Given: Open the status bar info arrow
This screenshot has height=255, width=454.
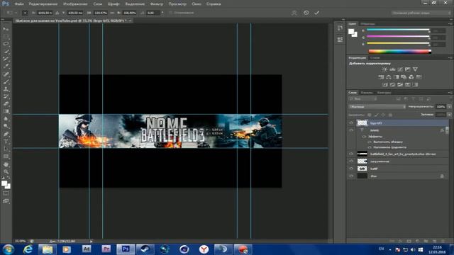Looking at the screenshot, I should 92,241.
